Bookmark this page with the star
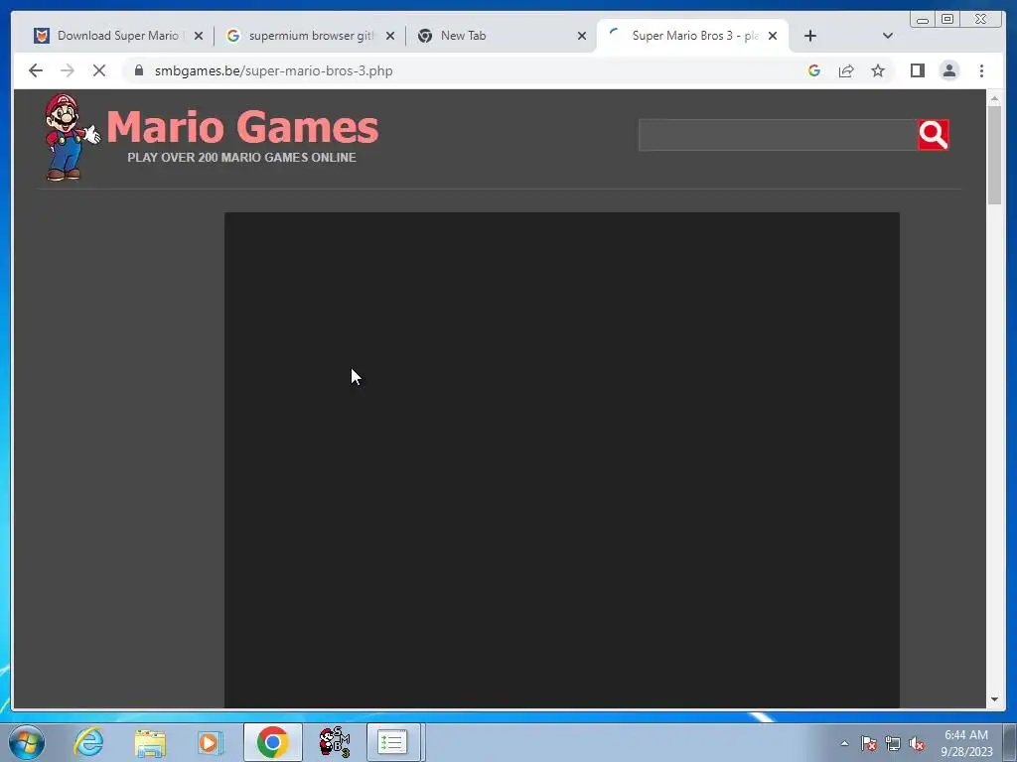Viewport: 1017px width, 762px height. click(x=878, y=70)
